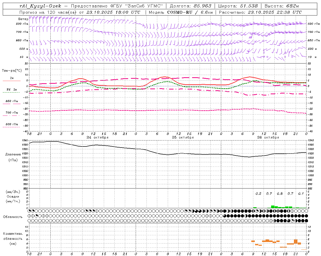Click the Рассчитано: 23.10.2025 22:38 UTC timestamp
321x256 pixels.
pyautogui.click(x=260, y=12)
